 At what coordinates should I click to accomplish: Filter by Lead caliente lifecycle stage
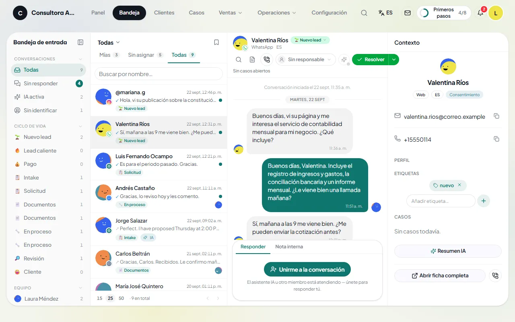pos(48,151)
